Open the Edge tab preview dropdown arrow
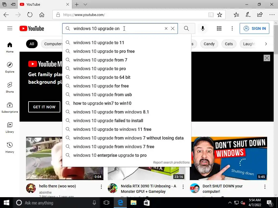The image size is (278, 208). click(x=85, y=4)
